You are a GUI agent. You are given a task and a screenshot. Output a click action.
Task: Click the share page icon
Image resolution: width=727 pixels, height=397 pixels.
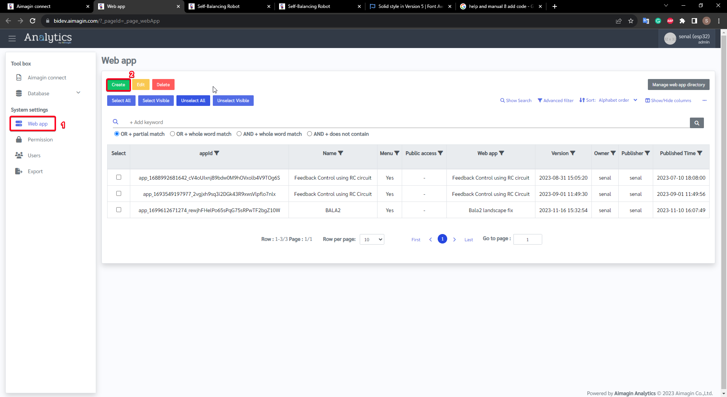[619, 21]
